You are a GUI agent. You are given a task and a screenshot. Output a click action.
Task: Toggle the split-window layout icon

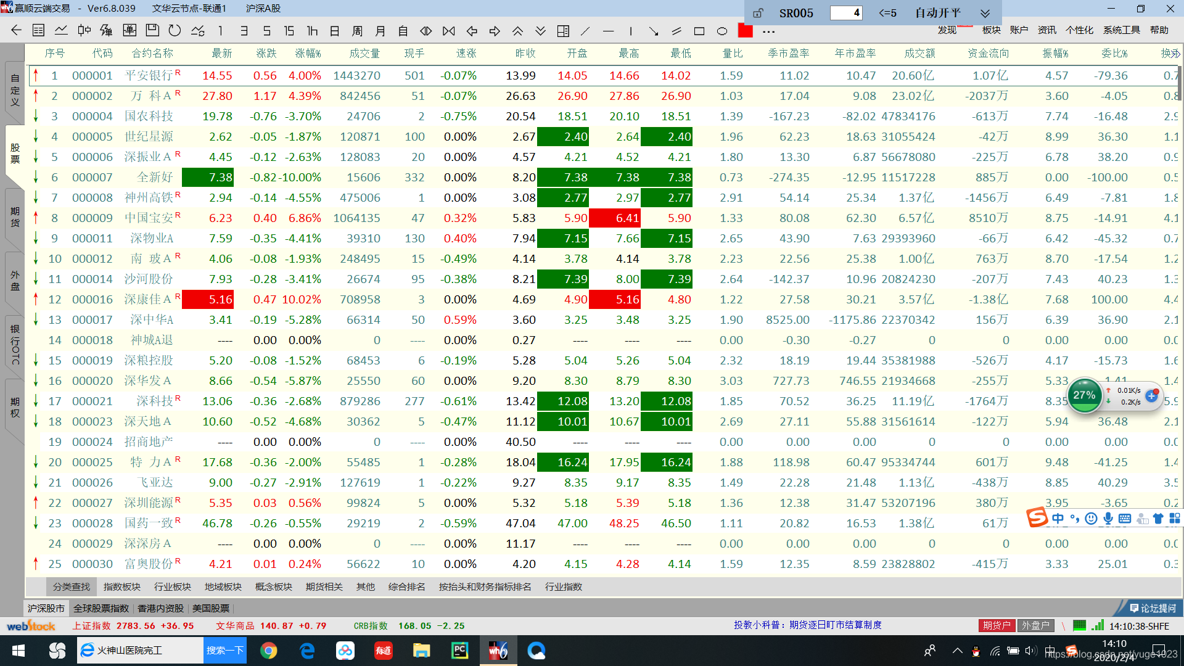(x=563, y=31)
